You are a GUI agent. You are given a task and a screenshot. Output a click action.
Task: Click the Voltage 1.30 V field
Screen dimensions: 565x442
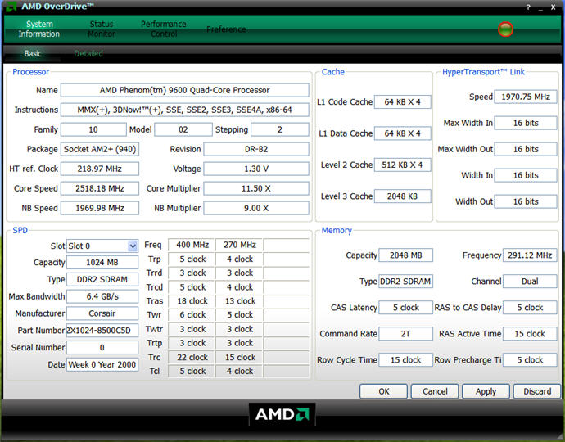pyautogui.click(x=256, y=169)
